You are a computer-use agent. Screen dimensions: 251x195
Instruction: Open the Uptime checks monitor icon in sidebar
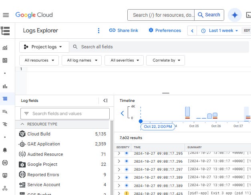tap(5, 175)
